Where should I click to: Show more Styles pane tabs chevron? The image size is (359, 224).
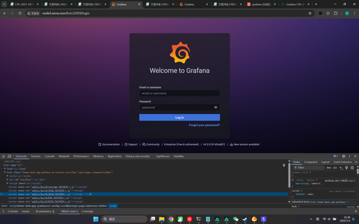tap(356, 162)
